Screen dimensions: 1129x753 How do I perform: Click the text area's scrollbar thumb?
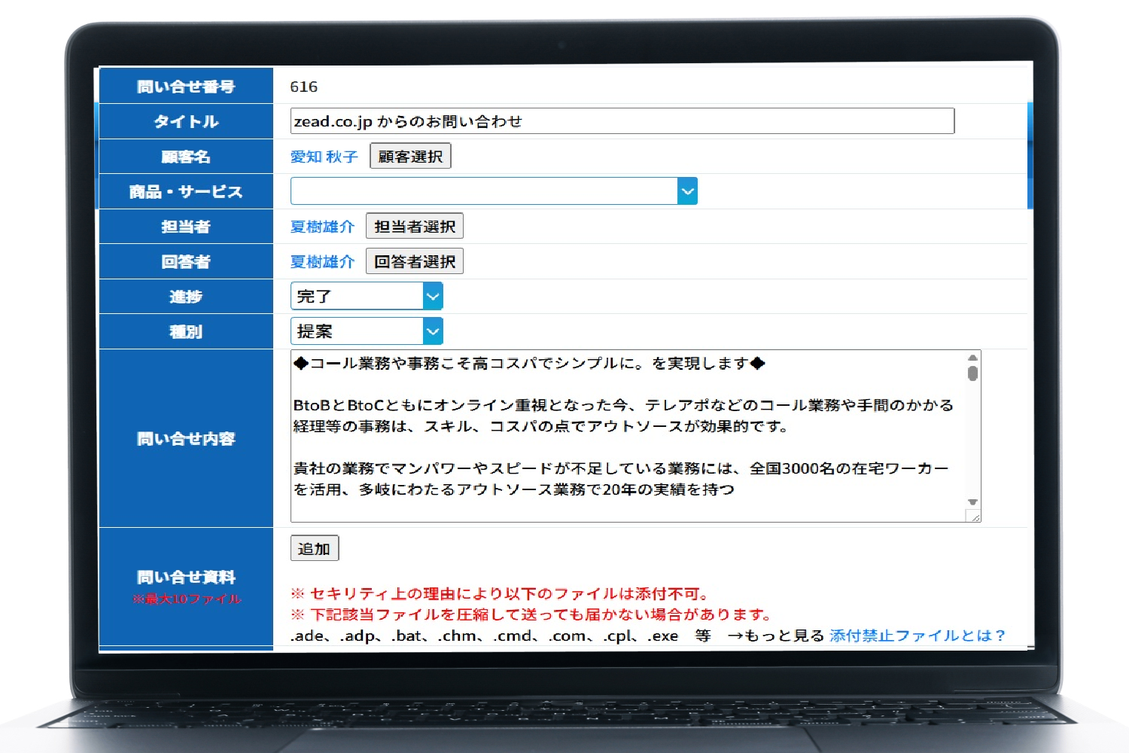coord(972,373)
